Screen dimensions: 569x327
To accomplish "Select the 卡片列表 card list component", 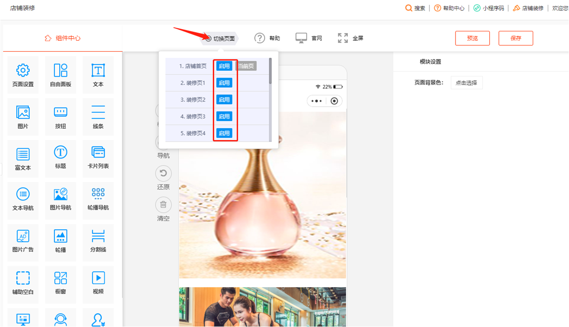I will coord(98,158).
